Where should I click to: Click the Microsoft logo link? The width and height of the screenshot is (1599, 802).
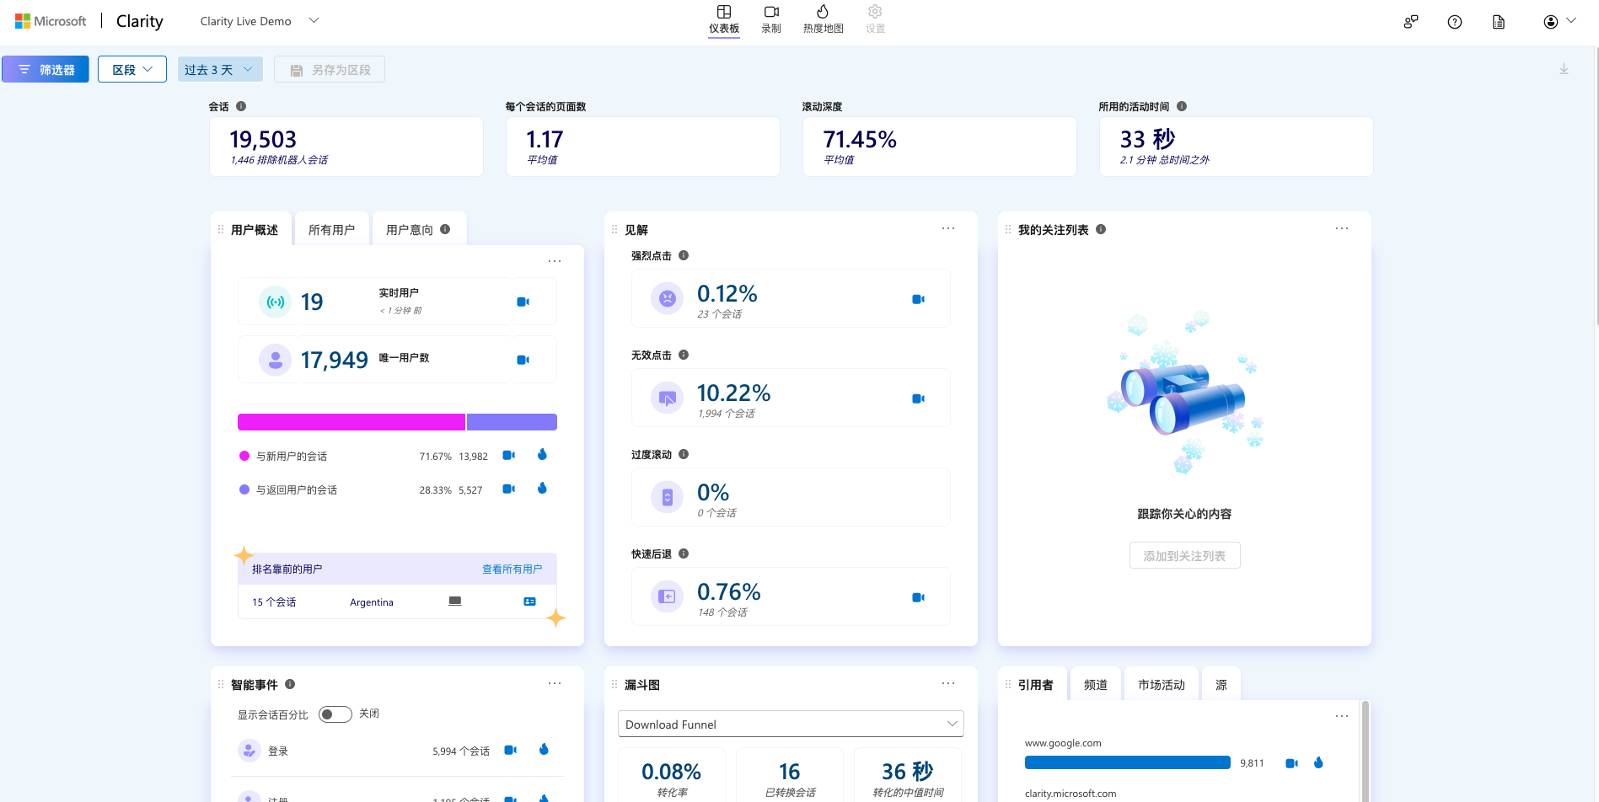(x=51, y=21)
